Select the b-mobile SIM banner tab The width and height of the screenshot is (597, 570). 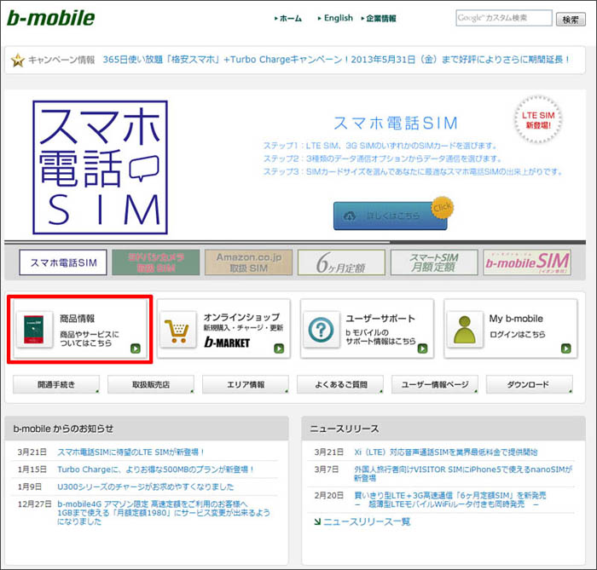[527, 262]
